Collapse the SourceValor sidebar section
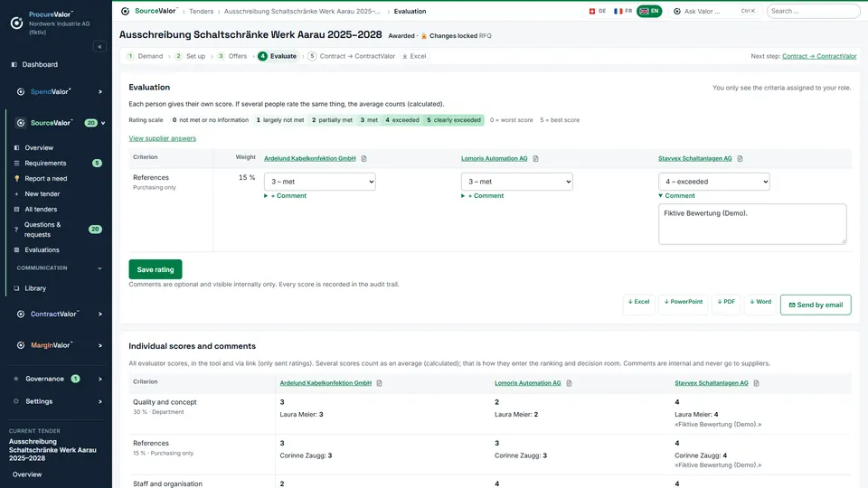The height and width of the screenshot is (488, 868). coord(103,123)
